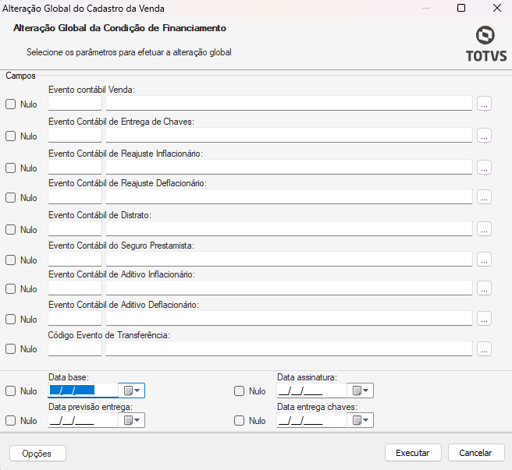Focus the Reajuste Deflacionário description field
The height and width of the screenshot is (470, 512).
coord(289,196)
